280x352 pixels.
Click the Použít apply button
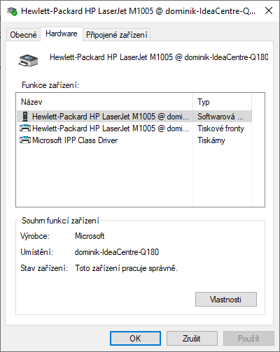[x=248, y=338]
